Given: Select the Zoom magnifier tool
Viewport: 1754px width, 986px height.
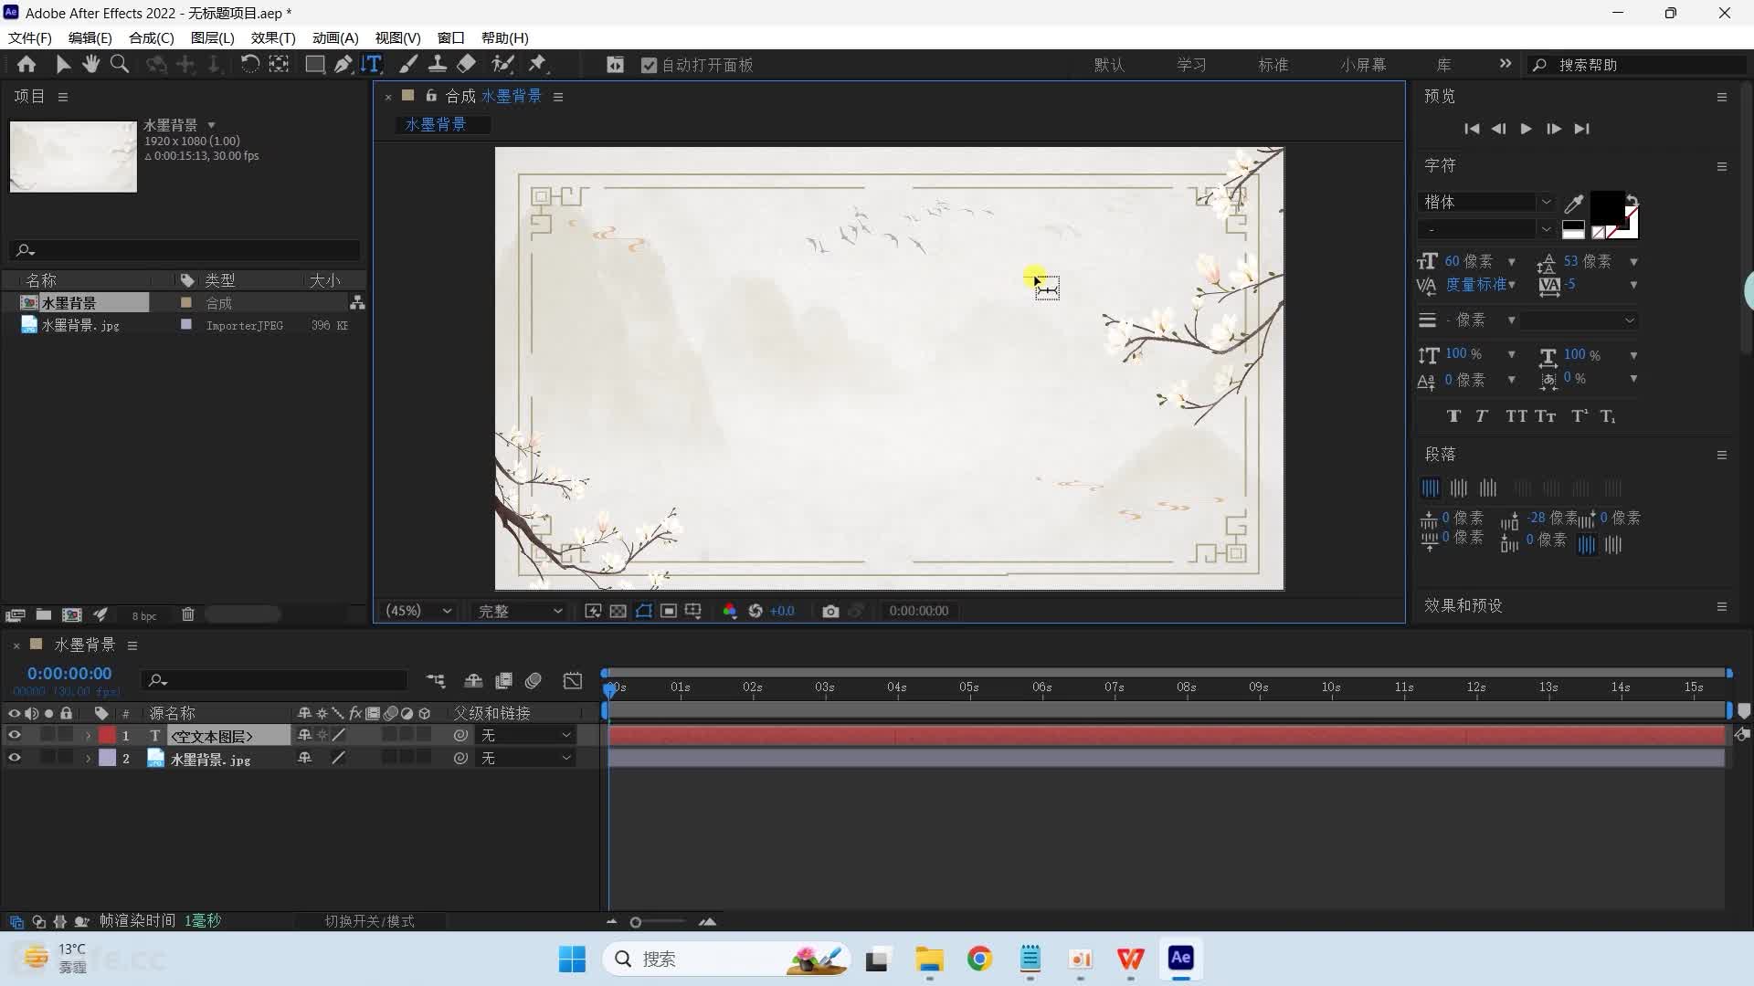Looking at the screenshot, I should point(120,64).
